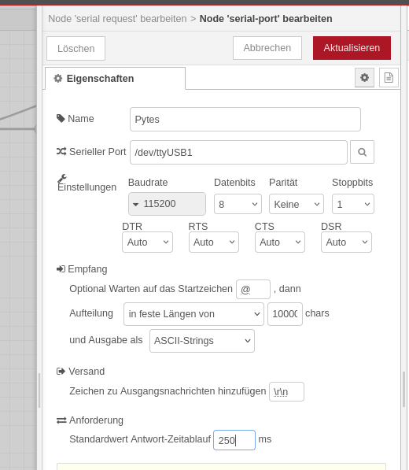Open node description document icon
Image resolution: width=409 pixels, height=470 pixels.
389,78
